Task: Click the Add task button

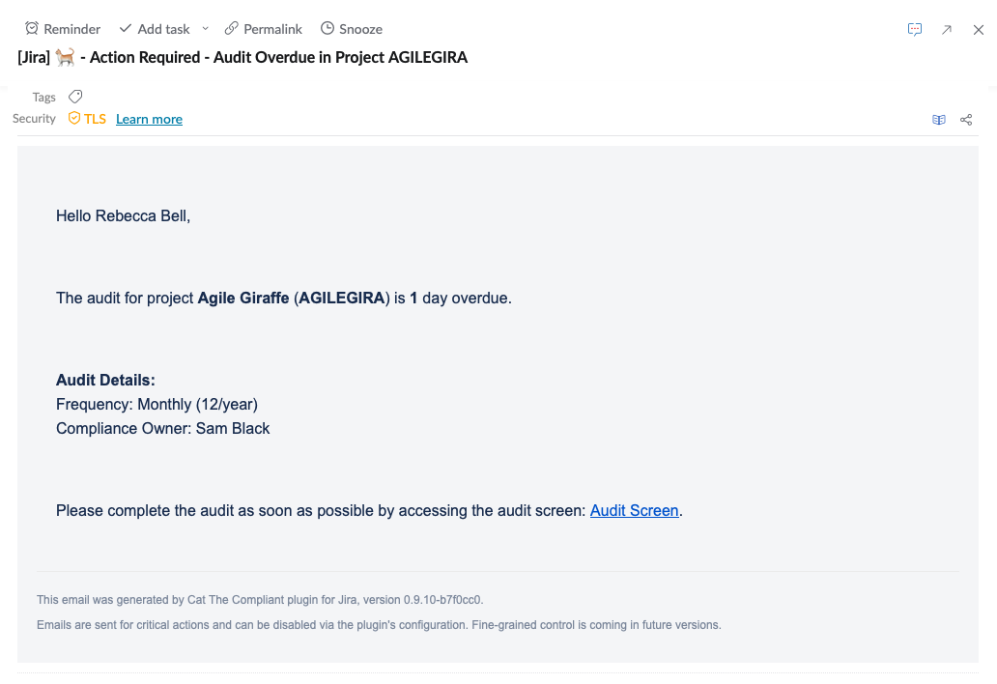Action: coord(155,29)
